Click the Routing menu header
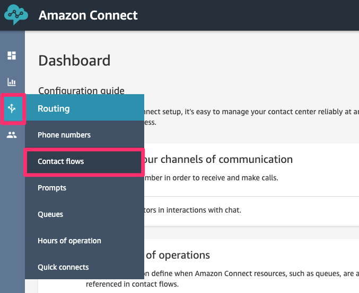This screenshot has width=359, height=293. click(54, 108)
